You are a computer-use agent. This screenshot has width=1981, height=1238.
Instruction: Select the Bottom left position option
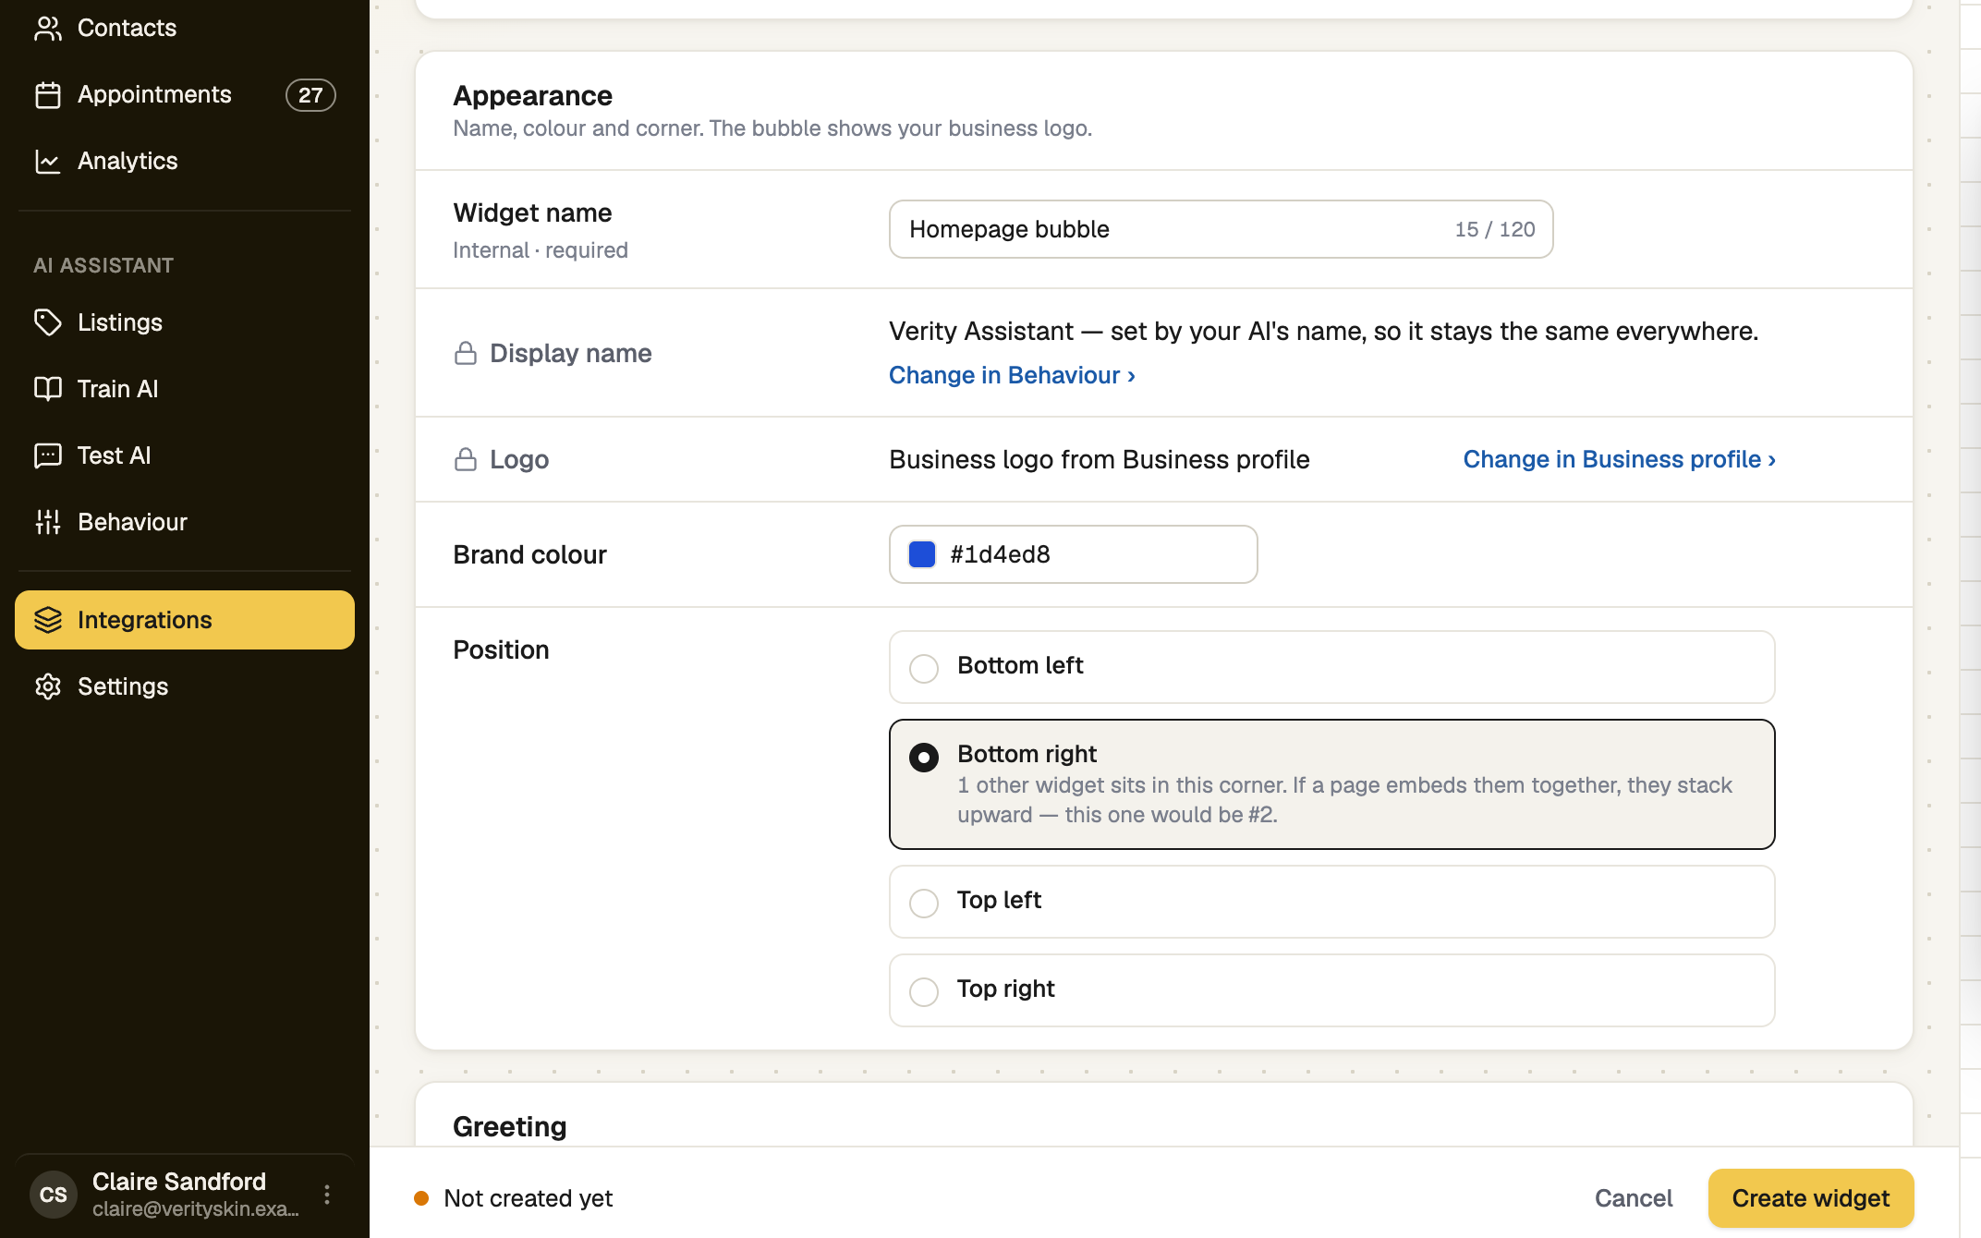(x=1331, y=667)
